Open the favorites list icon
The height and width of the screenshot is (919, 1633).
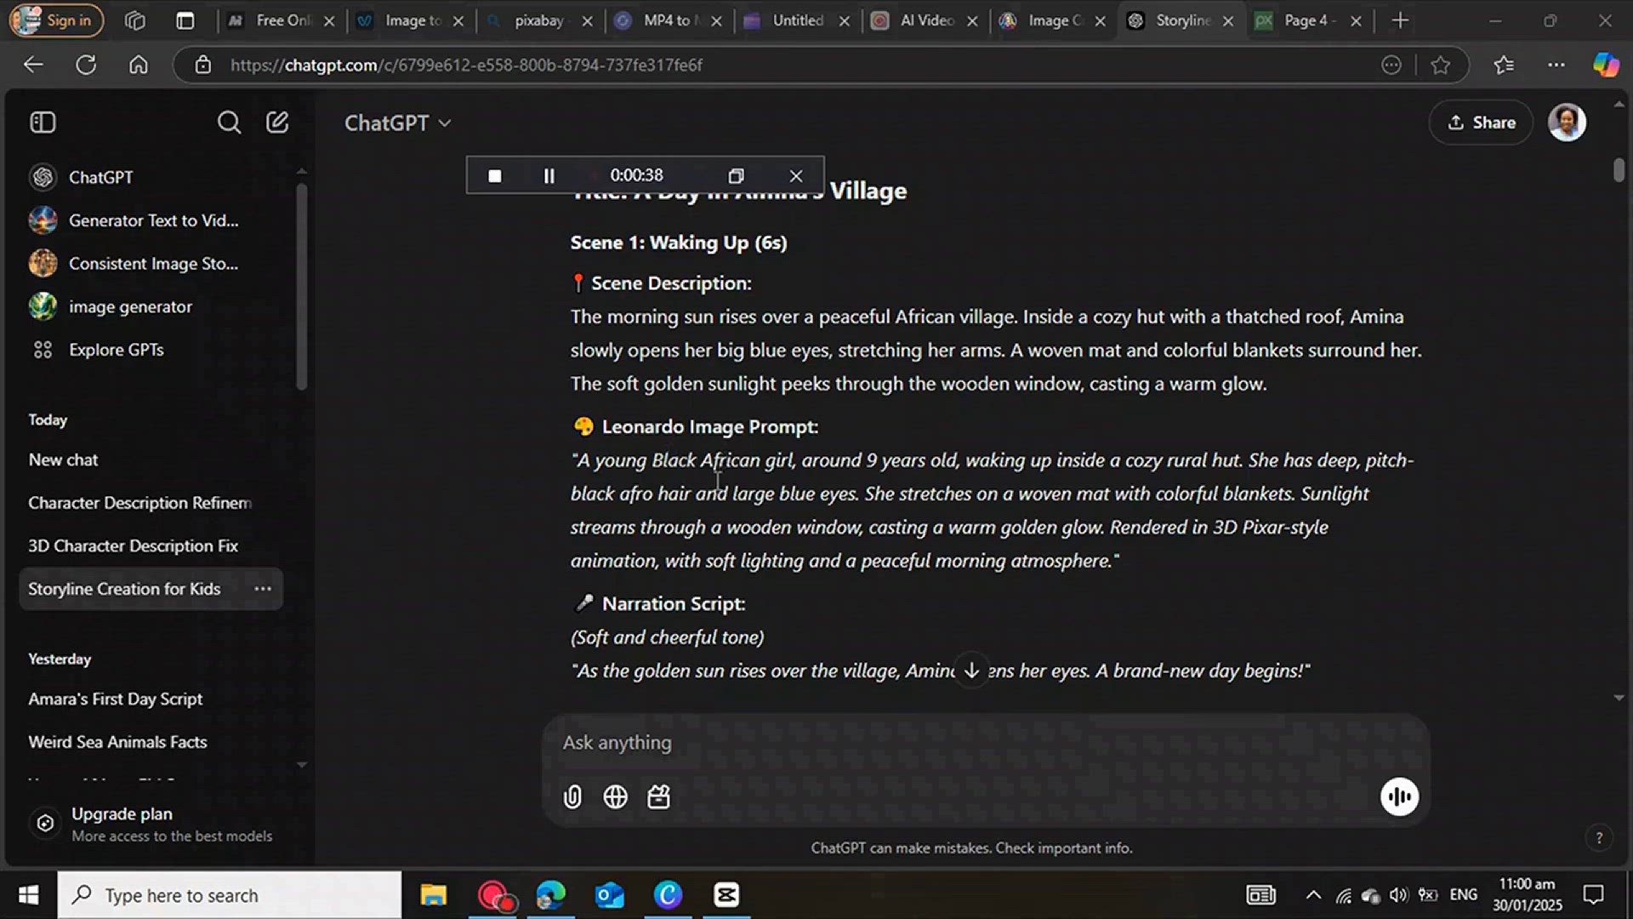[1504, 65]
